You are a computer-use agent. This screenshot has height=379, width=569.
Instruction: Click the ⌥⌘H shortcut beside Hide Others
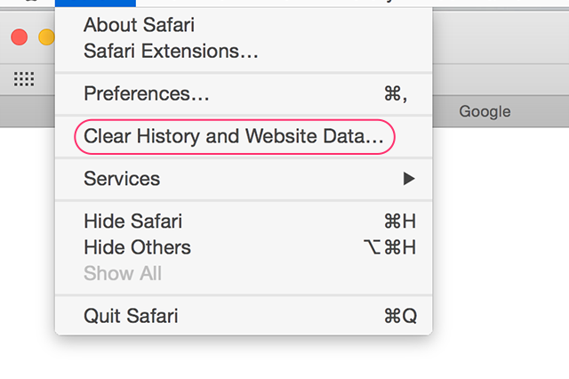[389, 247]
